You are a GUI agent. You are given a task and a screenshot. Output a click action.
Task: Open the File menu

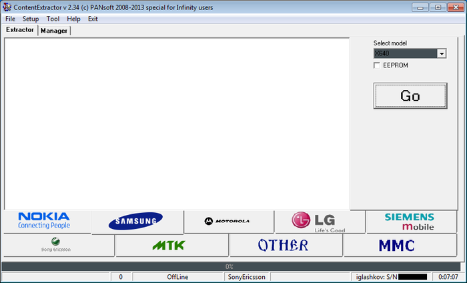point(10,19)
